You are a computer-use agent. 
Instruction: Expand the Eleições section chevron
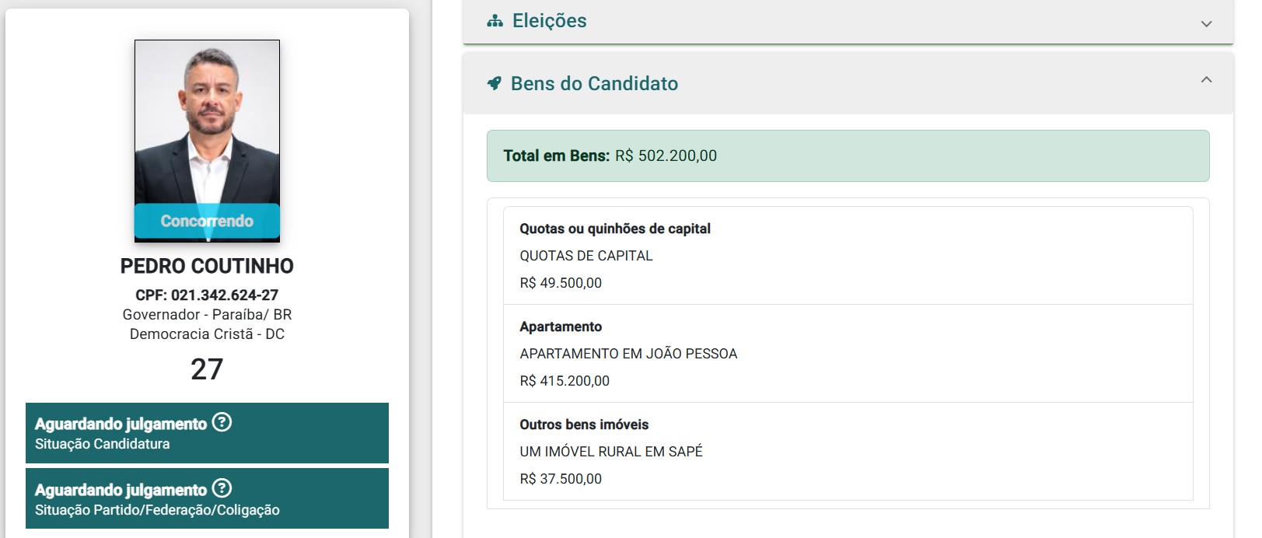coord(1206,24)
